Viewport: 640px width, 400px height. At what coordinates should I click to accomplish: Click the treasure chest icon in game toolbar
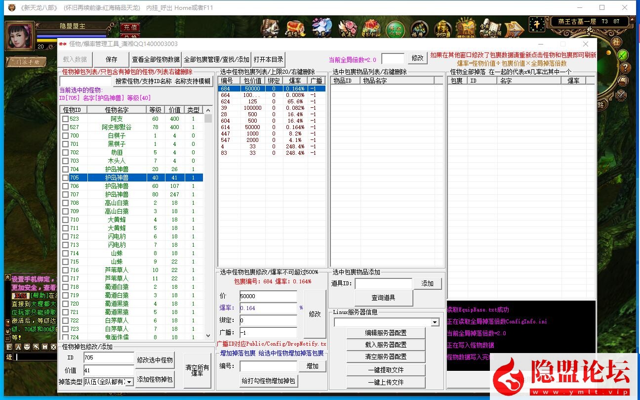(295, 29)
